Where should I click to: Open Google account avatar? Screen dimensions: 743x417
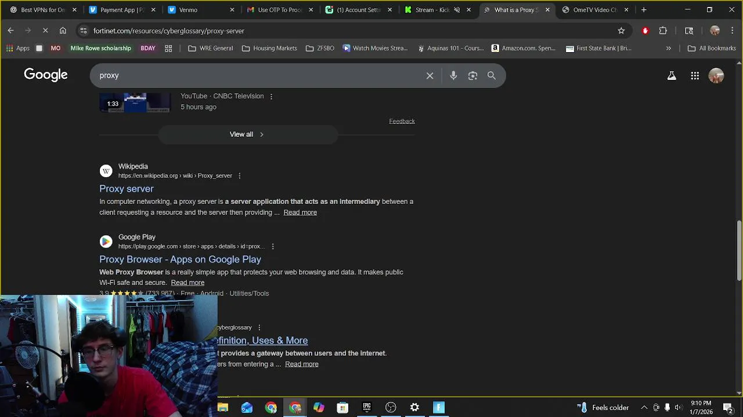coord(716,75)
